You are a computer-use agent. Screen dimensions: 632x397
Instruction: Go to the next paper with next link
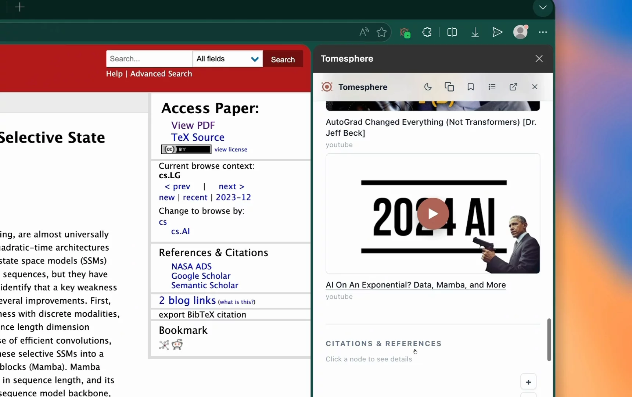(x=231, y=187)
